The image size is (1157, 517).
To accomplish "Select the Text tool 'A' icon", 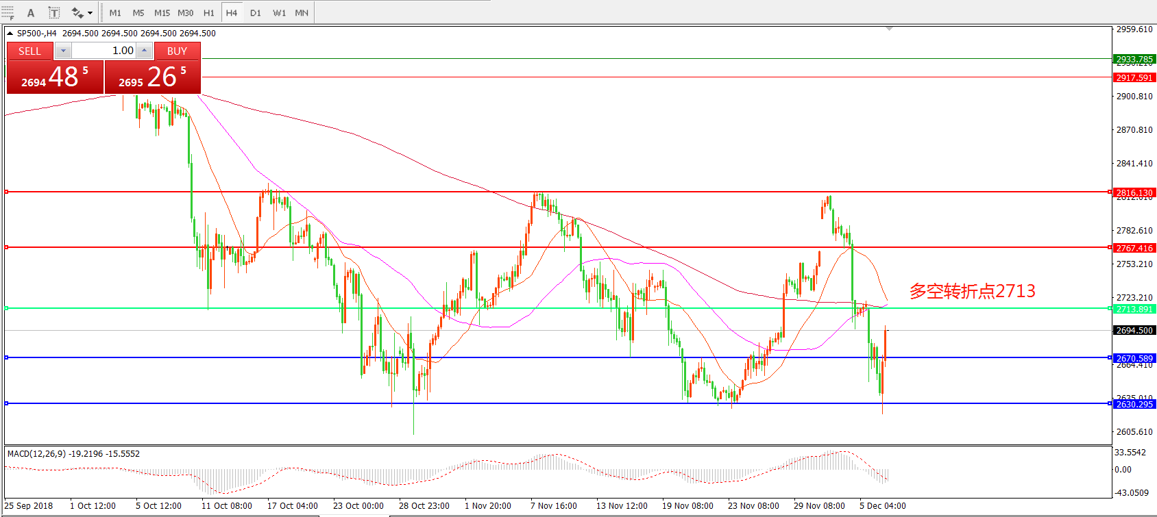I will [x=31, y=12].
